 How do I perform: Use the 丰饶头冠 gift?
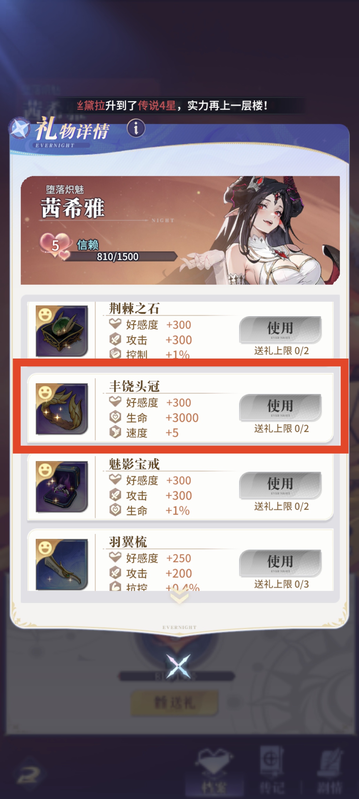(x=280, y=407)
